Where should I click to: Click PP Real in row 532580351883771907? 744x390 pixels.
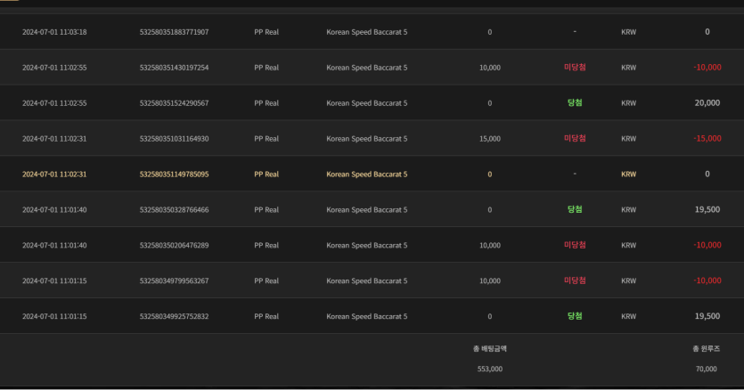tap(266, 32)
